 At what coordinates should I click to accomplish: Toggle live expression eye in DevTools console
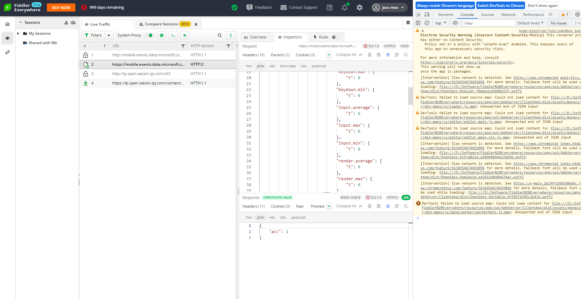(x=455, y=23)
